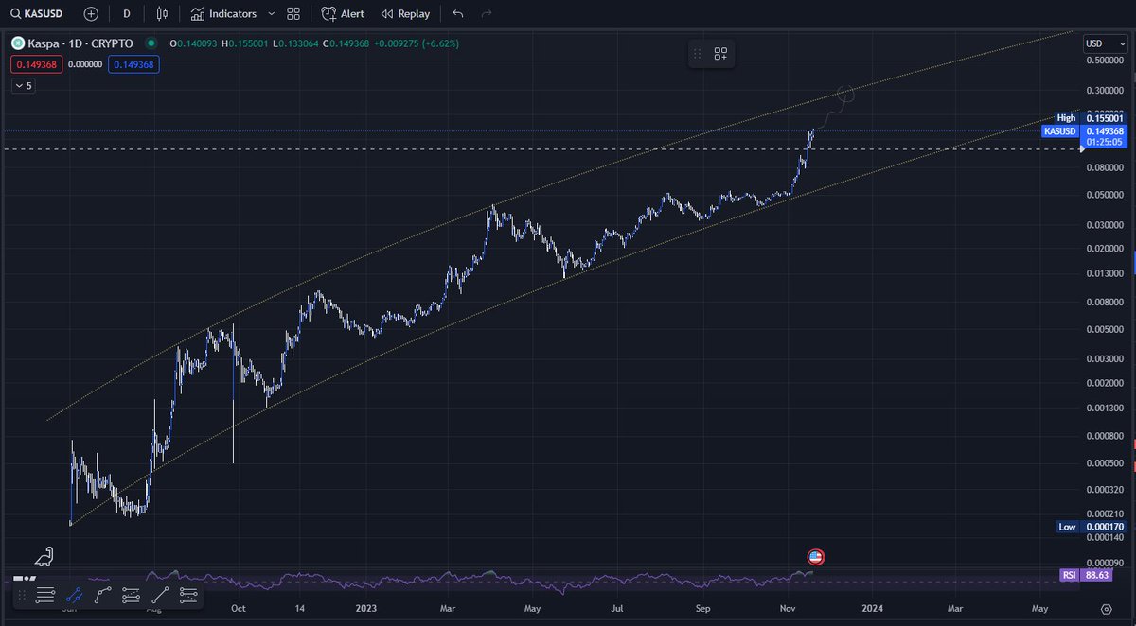Image resolution: width=1136 pixels, height=626 pixels.
Task: Open chart settings gear icon
Action: [x=1106, y=609]
